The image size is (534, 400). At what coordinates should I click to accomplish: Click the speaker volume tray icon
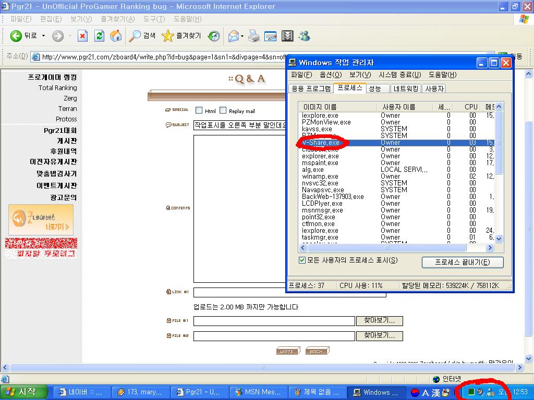tap(480, 392)
